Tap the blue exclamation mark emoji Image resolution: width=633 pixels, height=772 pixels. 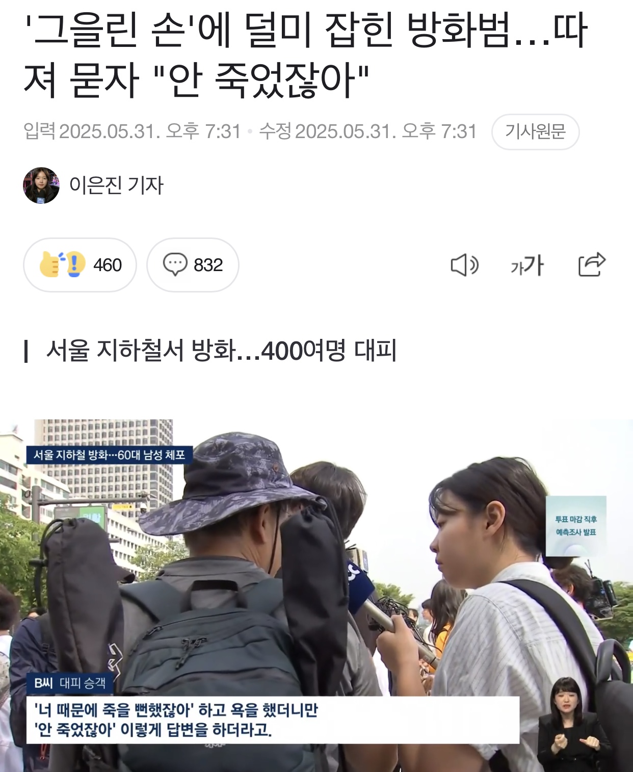pos(75,264)
